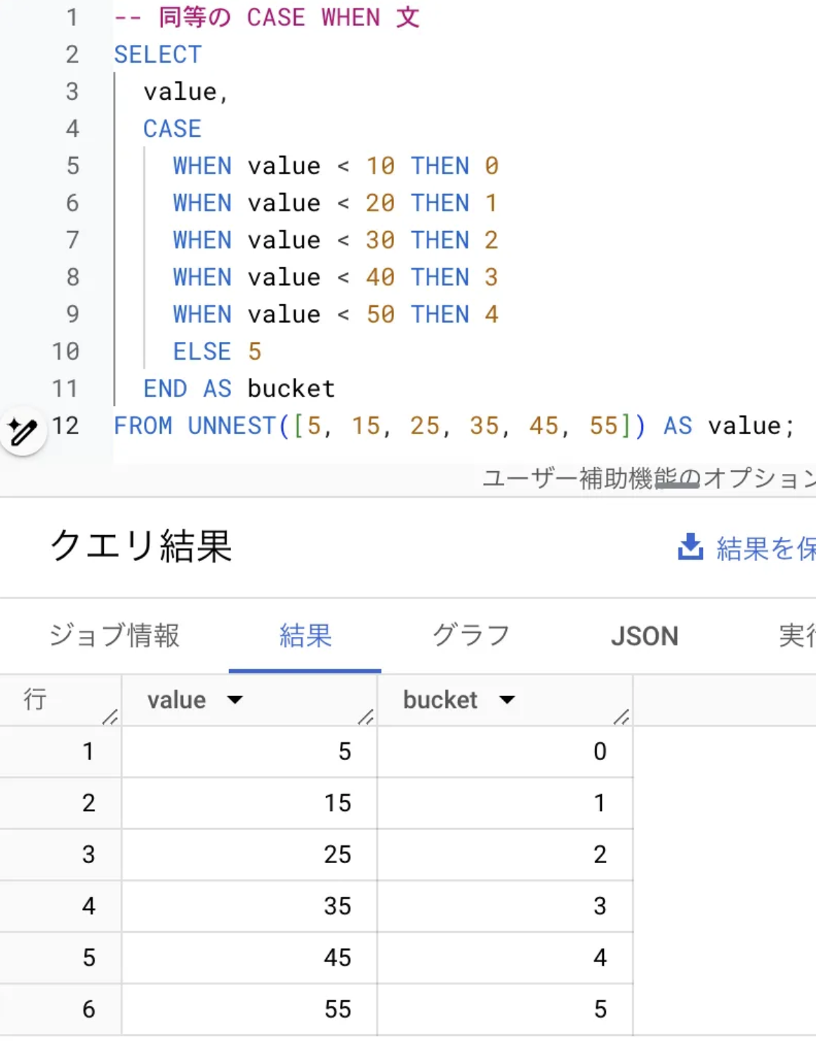Viewport: 816px width, 1045px height.
Task: Click line number 12 in the editor gutter
Action: point(67,426)
